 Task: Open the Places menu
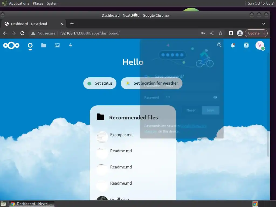[x=38, y=3]
